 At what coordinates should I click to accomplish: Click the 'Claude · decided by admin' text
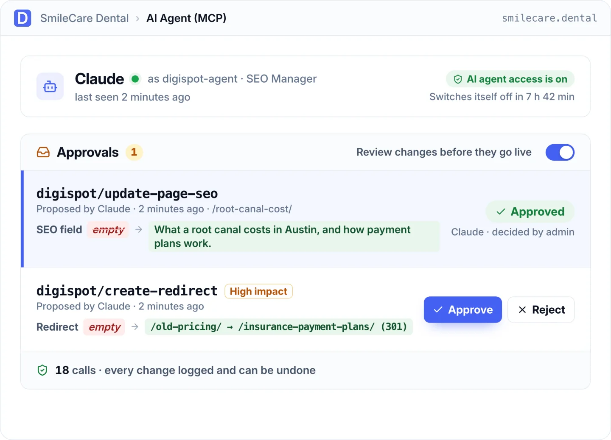(x=513, y=232)
